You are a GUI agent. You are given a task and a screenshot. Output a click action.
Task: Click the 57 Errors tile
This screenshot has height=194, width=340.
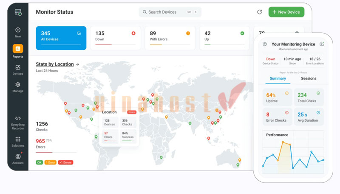point(110,136)
